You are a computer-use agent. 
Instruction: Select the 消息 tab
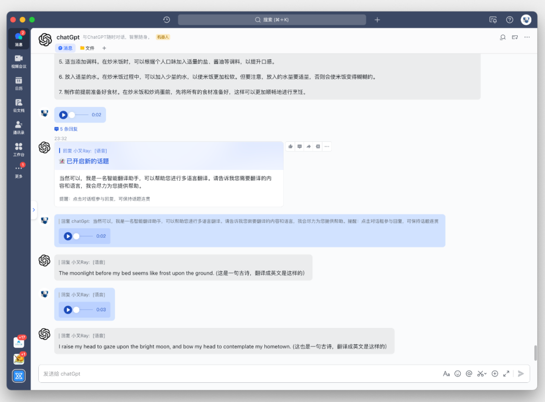point(65,48)
